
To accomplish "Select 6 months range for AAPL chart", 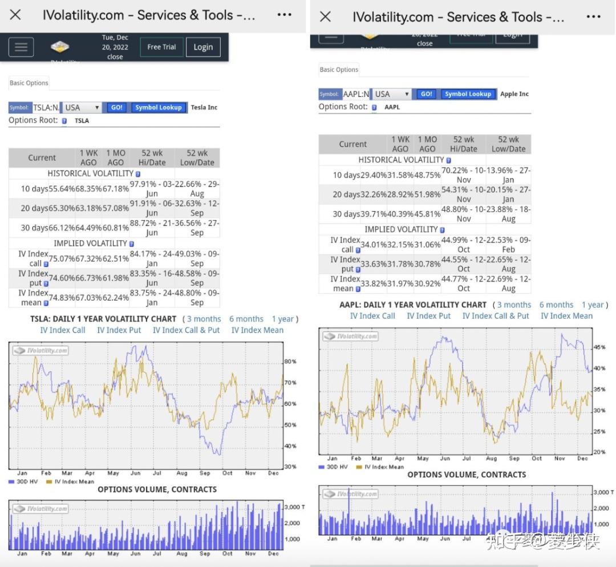I will [556, 305].
